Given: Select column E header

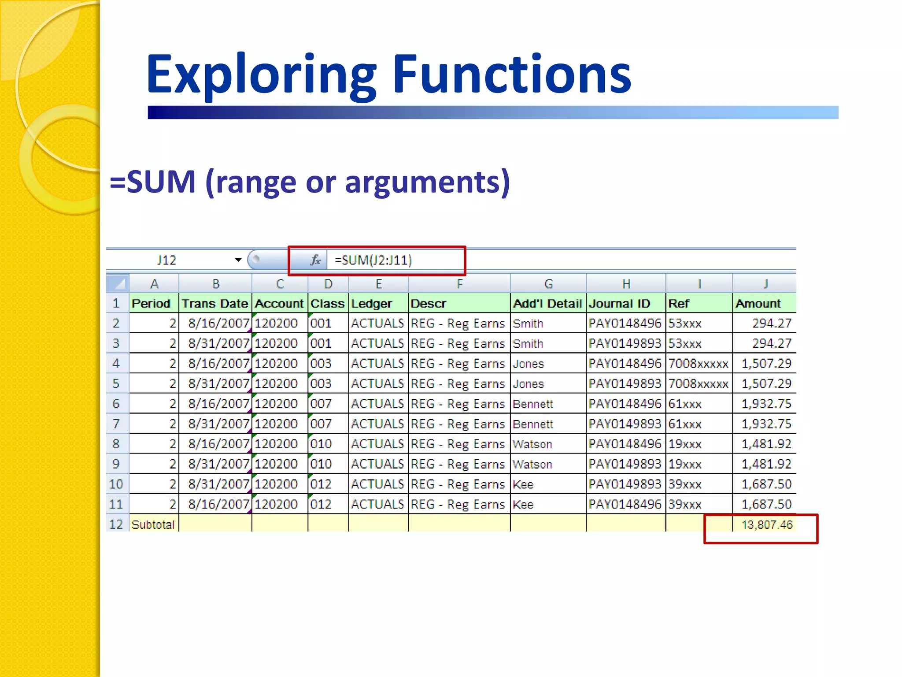Looking at the screenshot, I should (x=378, y=283).
